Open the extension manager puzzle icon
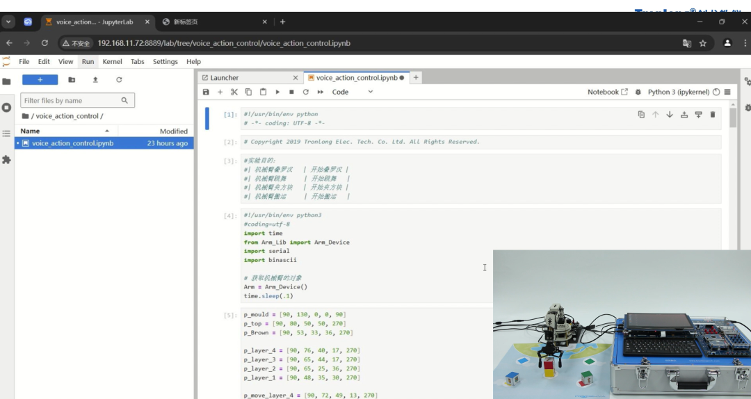Image resolution: width=751 pixels, height=399 pixels. [7, 160]
